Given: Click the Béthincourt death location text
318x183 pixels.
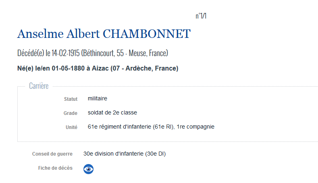Looking at the screenshot, I should tap(99, 53).
